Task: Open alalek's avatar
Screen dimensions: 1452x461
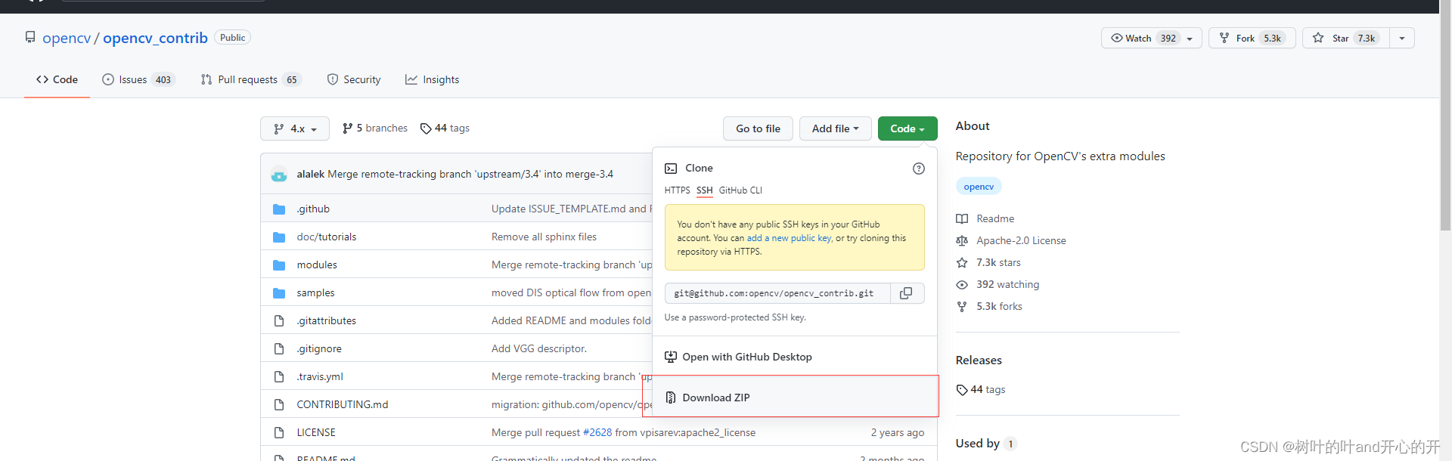Action: [x=279, y=174]
